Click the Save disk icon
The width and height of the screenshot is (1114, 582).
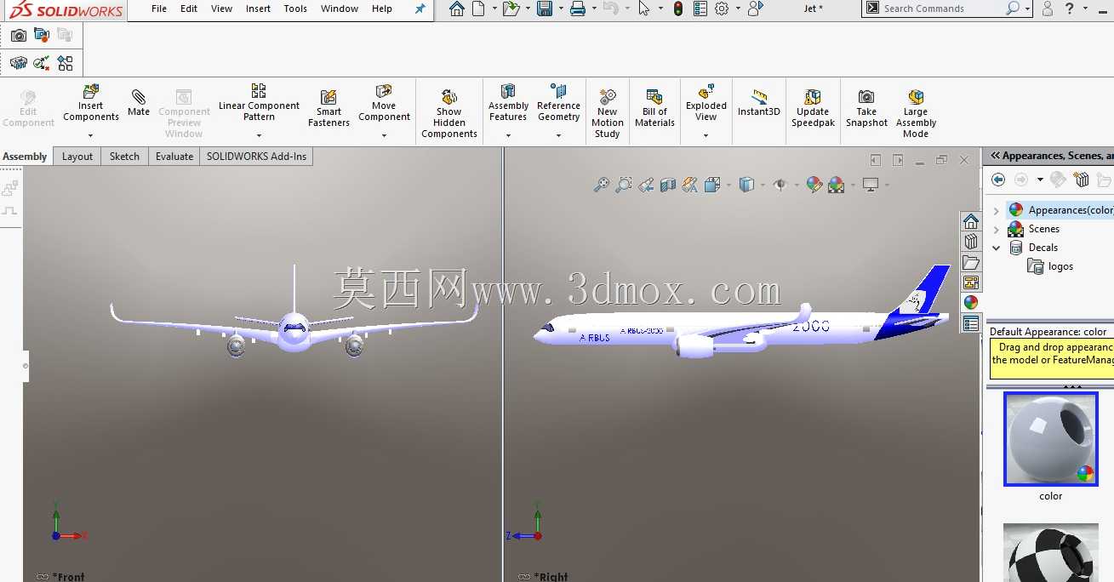pyautogui.click(x=545, y=9)
